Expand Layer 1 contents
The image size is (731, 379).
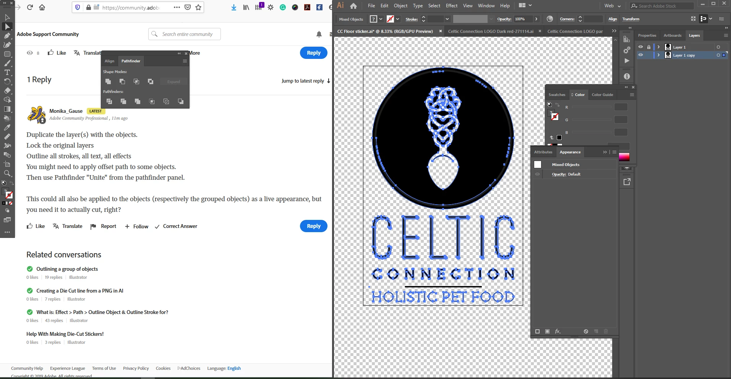pos(659,47)
